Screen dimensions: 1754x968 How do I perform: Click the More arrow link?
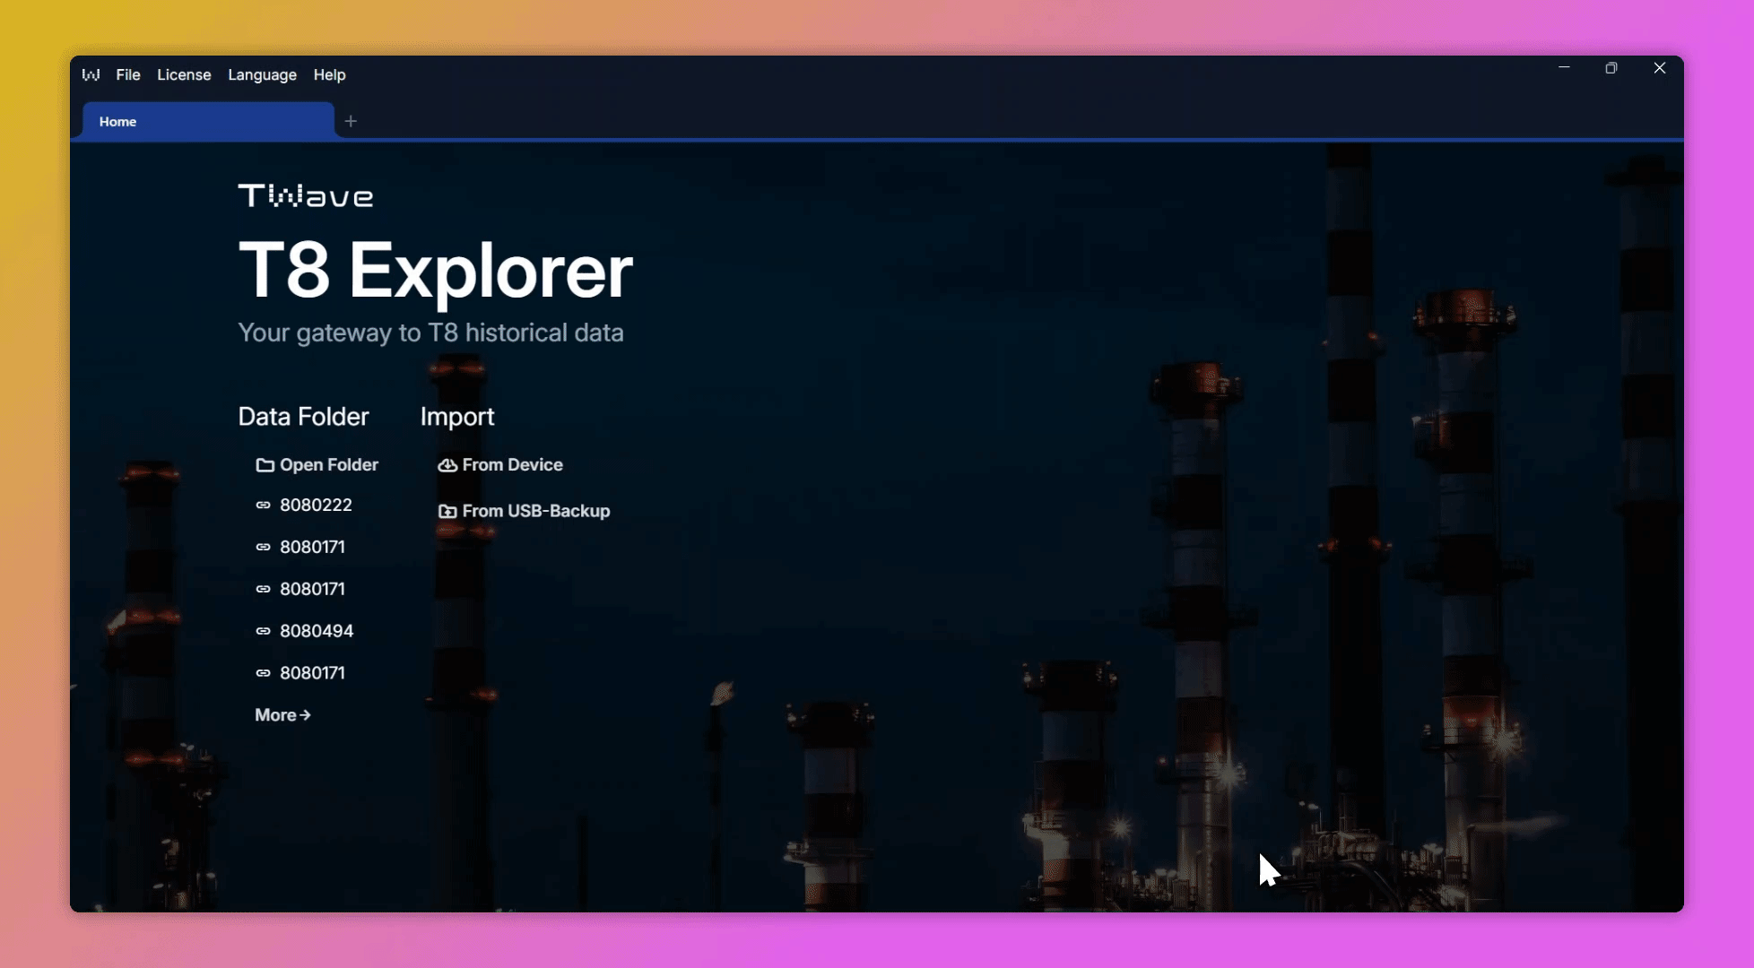click(282, 714)
